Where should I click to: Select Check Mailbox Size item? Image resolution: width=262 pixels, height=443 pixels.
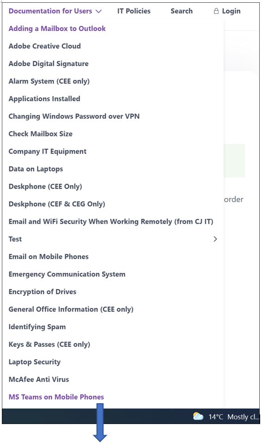coord(40,134)
